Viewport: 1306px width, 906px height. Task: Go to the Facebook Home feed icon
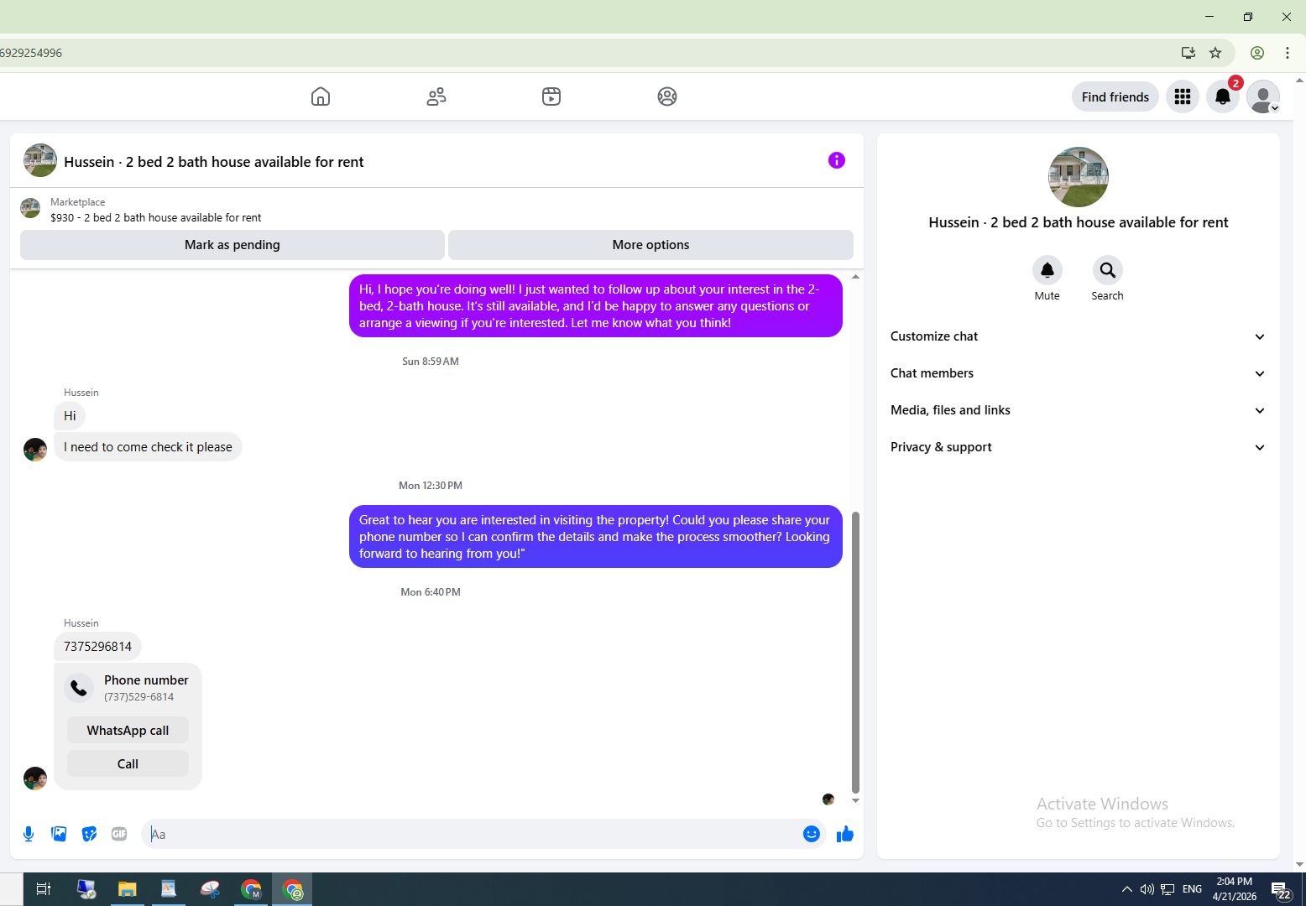321,96
